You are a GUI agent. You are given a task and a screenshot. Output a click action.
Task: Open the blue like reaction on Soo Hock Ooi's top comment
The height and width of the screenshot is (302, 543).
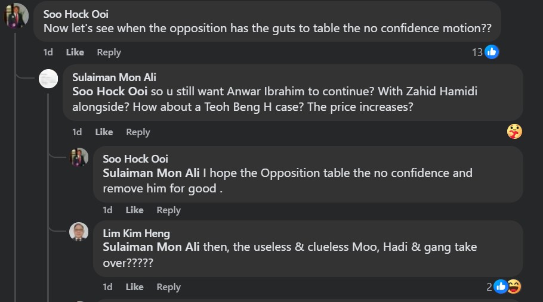[492, 52]
